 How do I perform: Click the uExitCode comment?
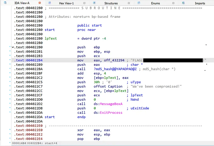pyautogui.click(x=140, y=108)
